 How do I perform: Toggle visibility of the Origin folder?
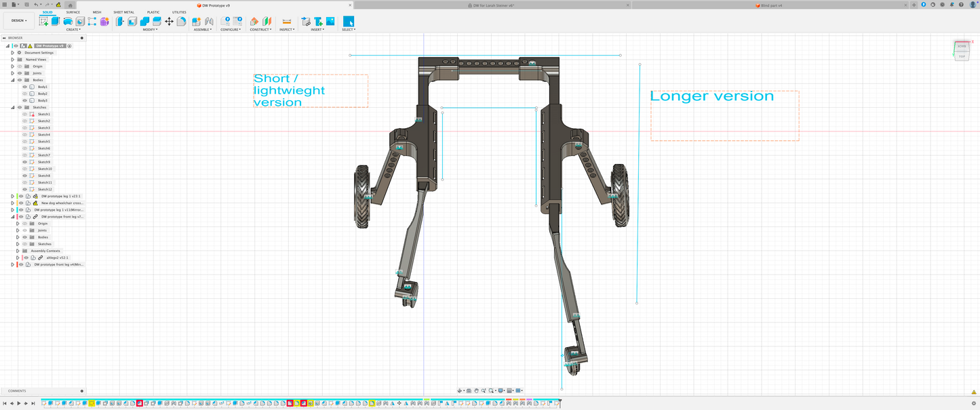coord(19,66)
